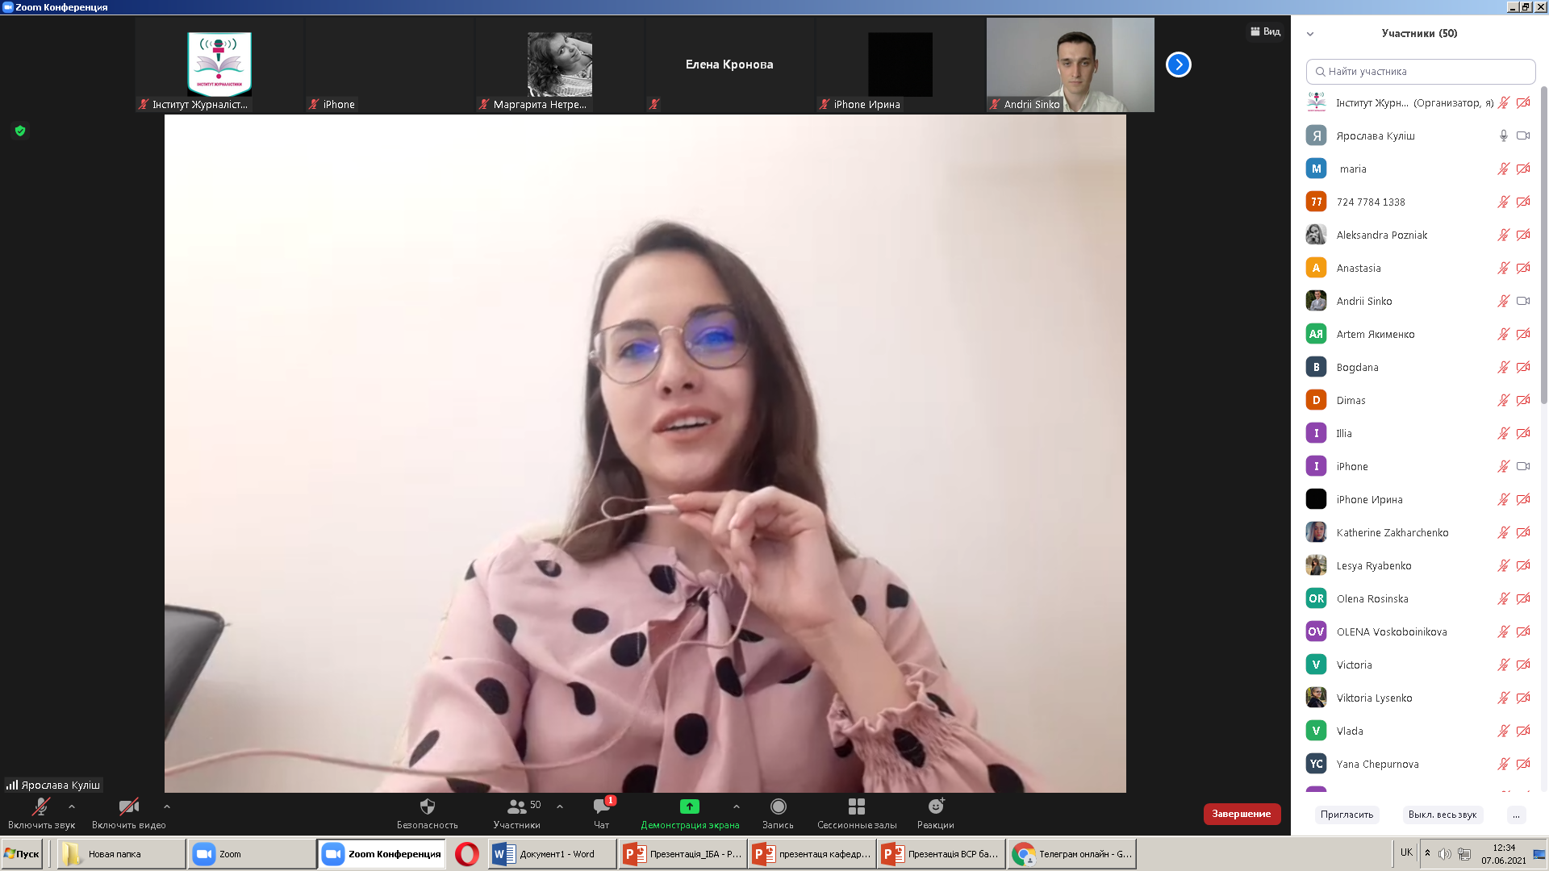
Task: Open the participants panel three-dots menu
Action: 1516,815
